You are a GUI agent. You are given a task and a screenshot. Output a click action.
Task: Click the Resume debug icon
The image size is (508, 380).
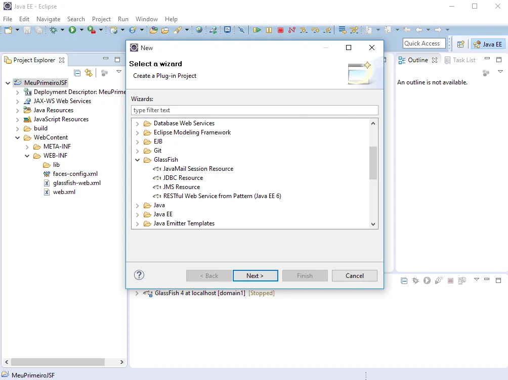(x=257, y=30)
